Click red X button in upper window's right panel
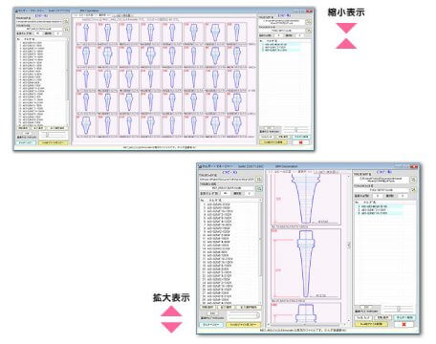The width and height of the screenshot is (436, 344). [x=300, y=142]
